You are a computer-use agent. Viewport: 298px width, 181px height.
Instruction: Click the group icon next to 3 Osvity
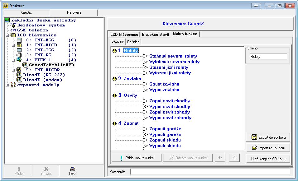114,95
